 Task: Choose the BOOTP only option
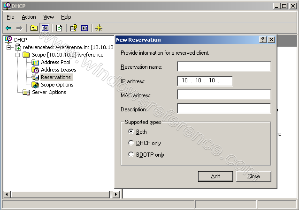point(131,154)
